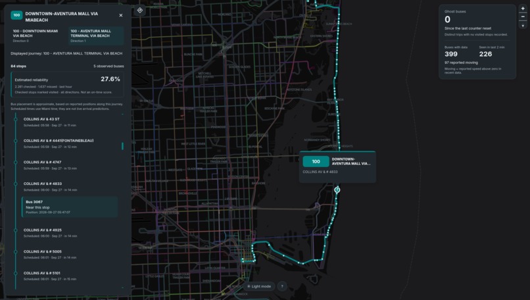
Task: Click the Ghost buses counter value 0
Action: point(447,20)
